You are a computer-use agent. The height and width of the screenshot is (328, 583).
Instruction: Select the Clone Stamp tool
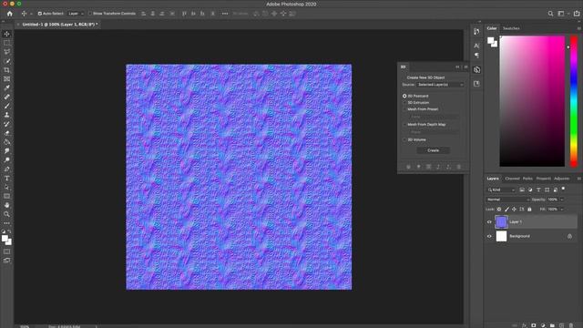pos(6,115)
